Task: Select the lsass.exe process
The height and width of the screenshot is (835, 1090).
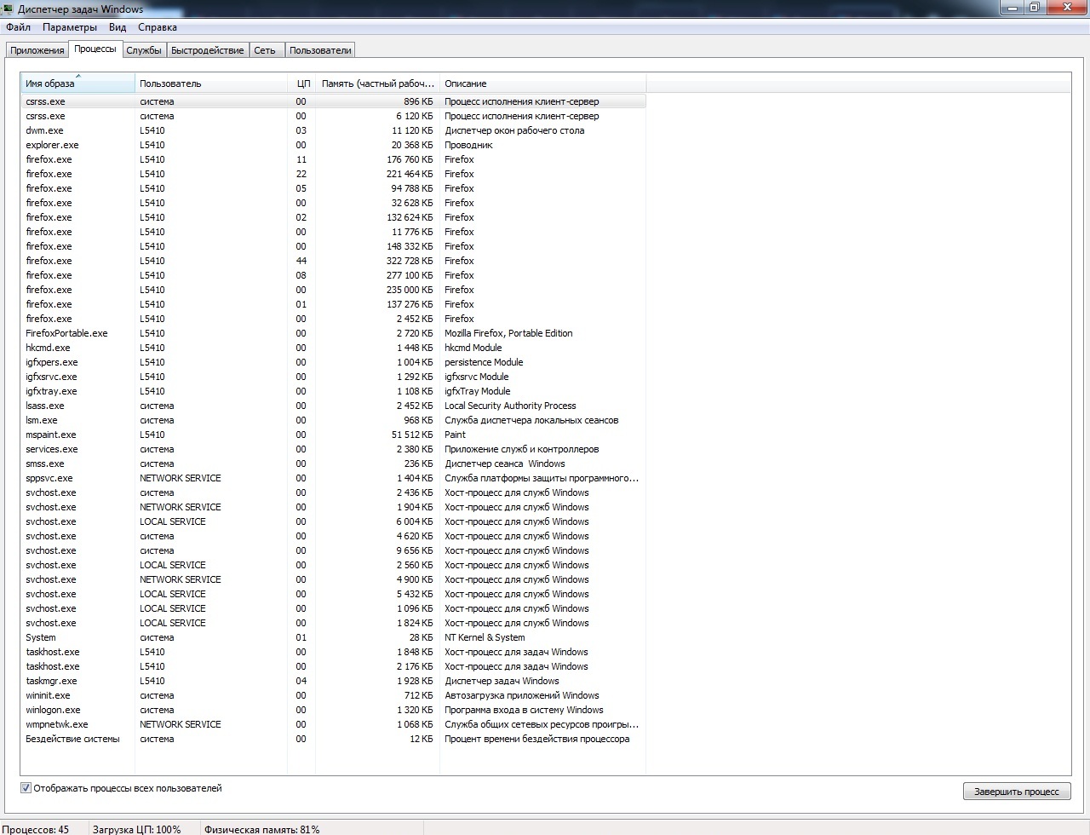Action: (333, 406)
